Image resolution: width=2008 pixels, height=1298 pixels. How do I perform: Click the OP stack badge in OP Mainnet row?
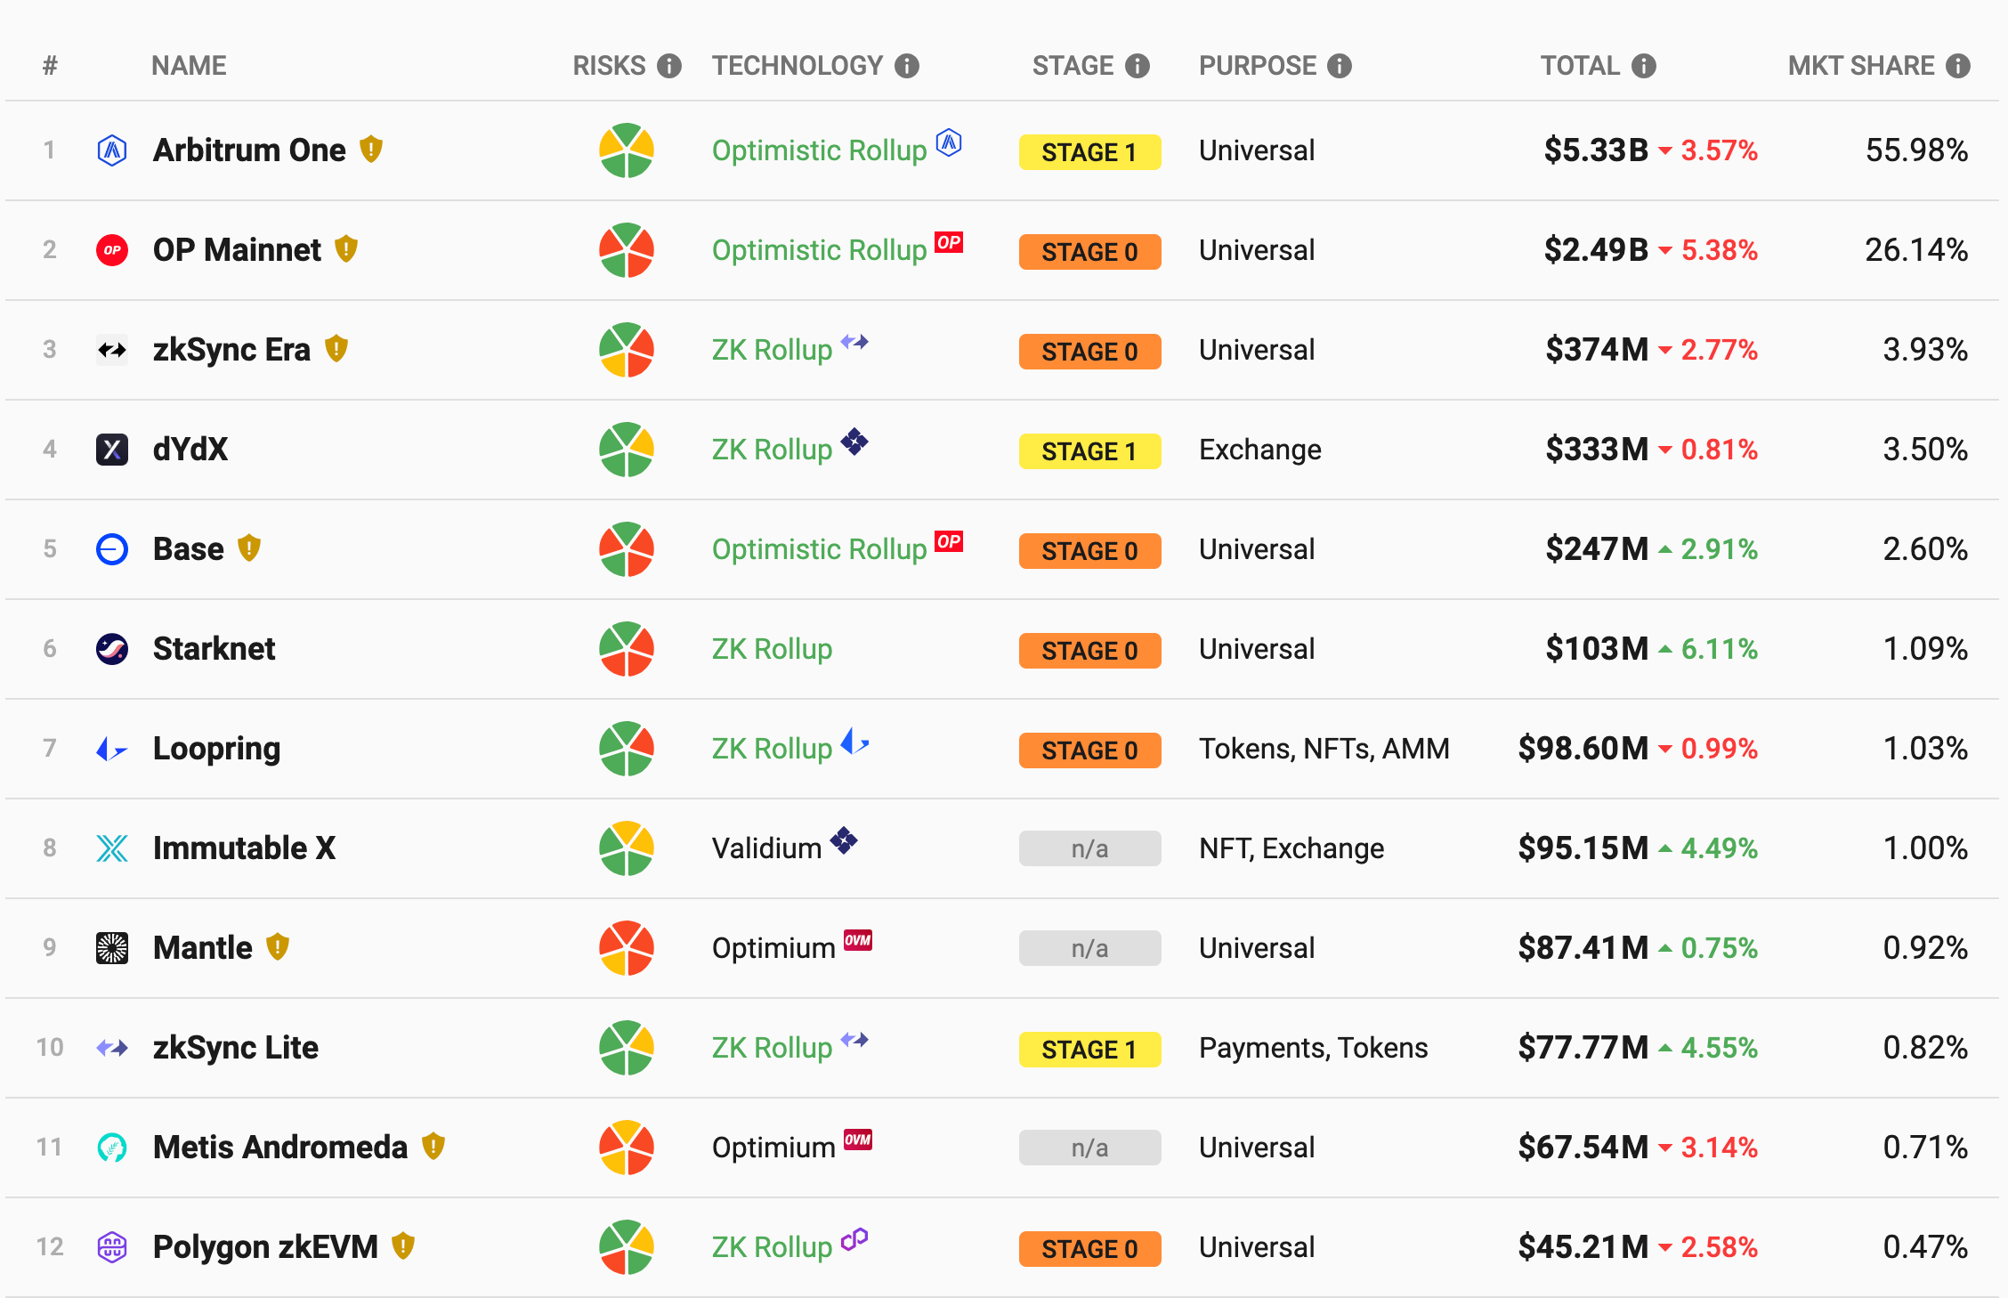coord(949,242)
